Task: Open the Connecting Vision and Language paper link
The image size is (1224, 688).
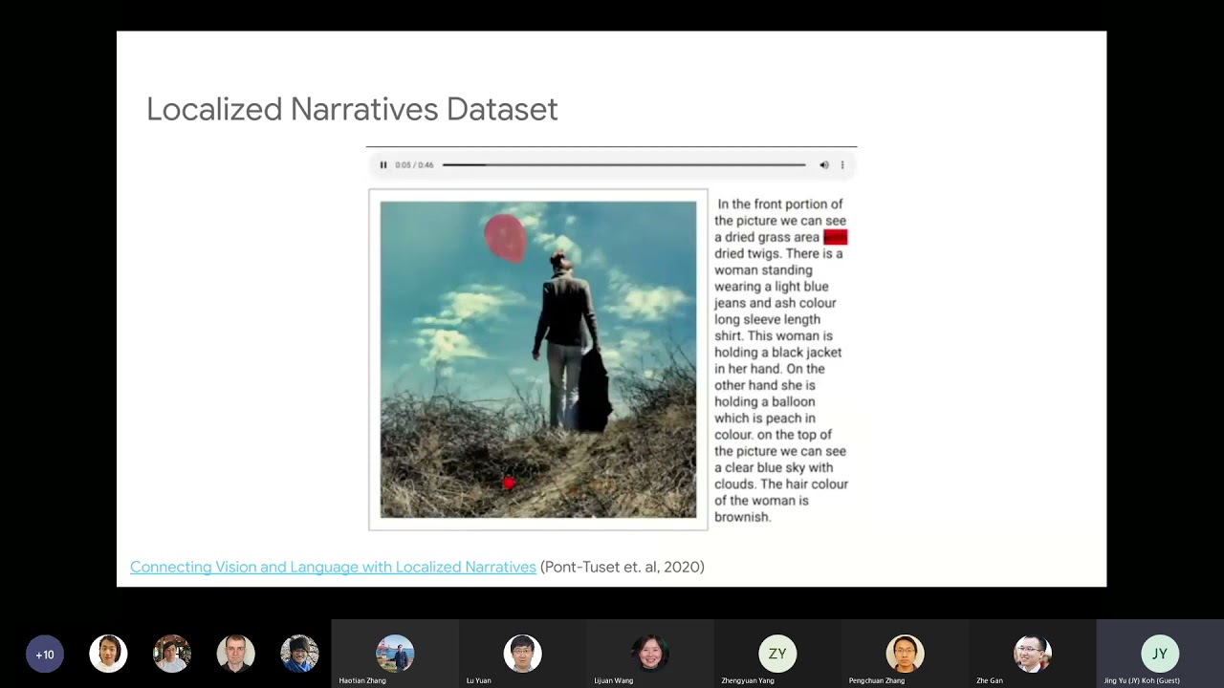Action: 333,567
